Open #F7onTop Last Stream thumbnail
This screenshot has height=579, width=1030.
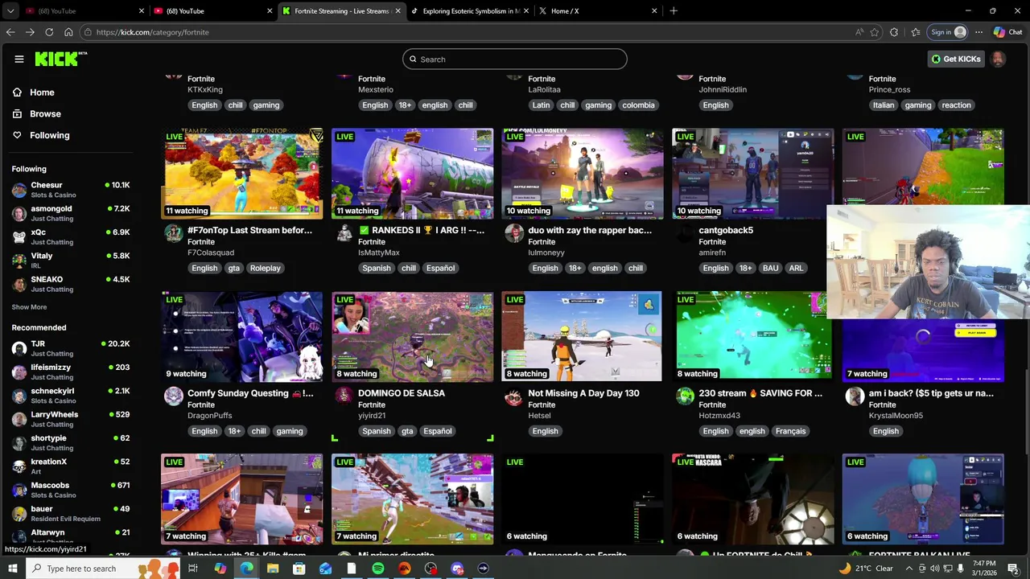[x=242, y=174]
